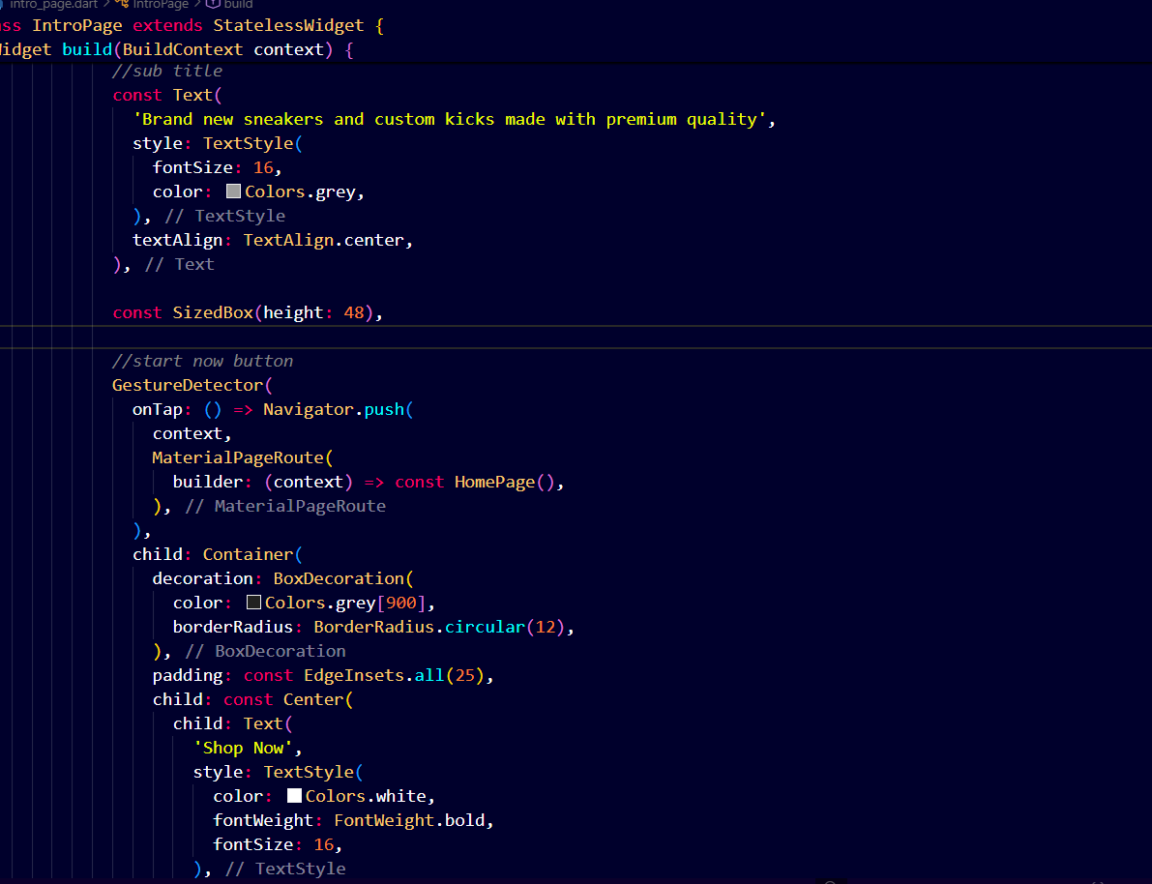
Task: Click the 'borderRadius' property
Action: 233,628
